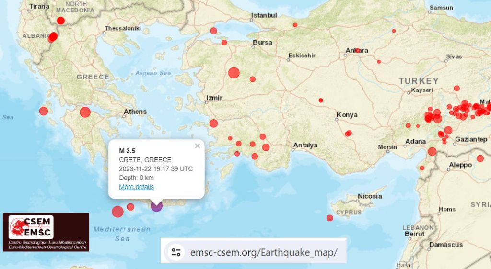Click the M 3.5 magnitude heading in popup
491x269 pixels.
(x=127, y=151)
